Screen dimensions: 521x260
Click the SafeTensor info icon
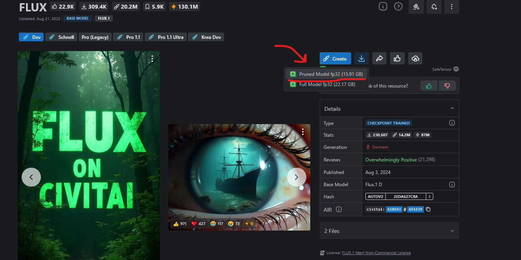(456, 69)
